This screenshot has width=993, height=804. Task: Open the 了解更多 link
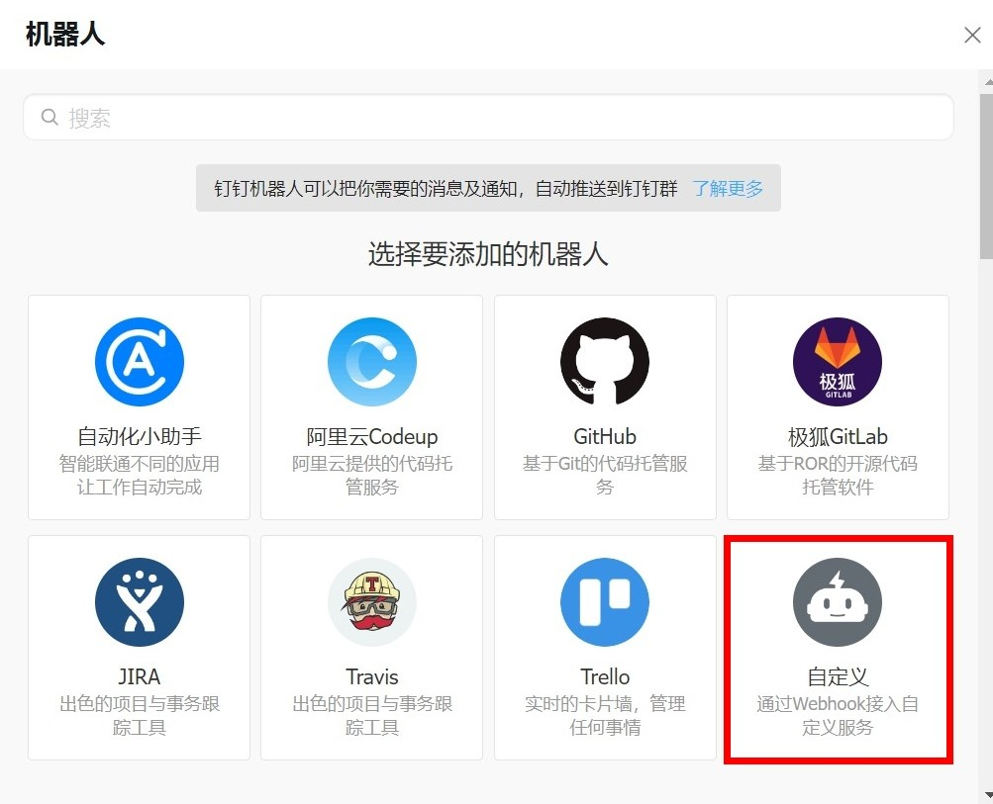[728, 189]
